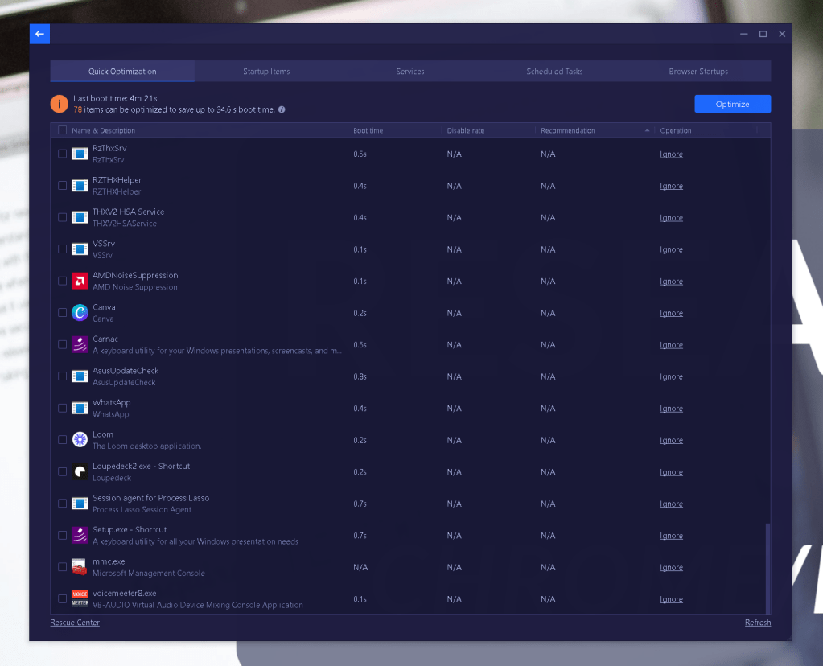The width and height of the screenshot is (823, 666).
Task: Click the info icon beside boot time message
Action: (x=282, y=109)
